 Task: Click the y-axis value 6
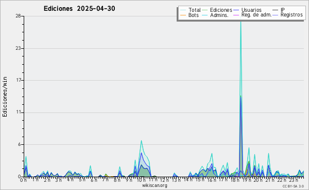[20, 144]
